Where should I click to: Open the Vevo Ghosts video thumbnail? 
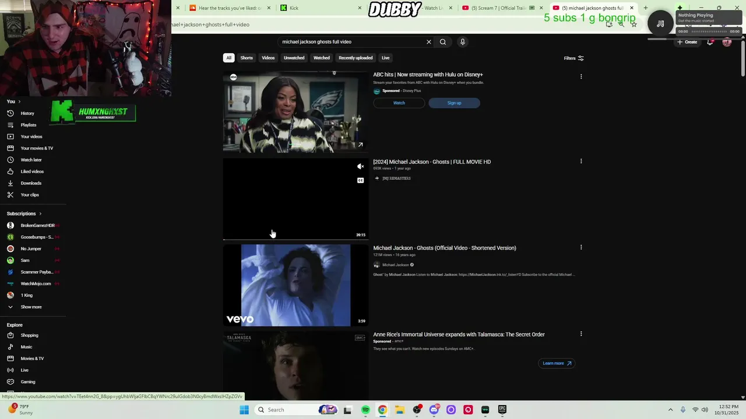tap(295, 285)
